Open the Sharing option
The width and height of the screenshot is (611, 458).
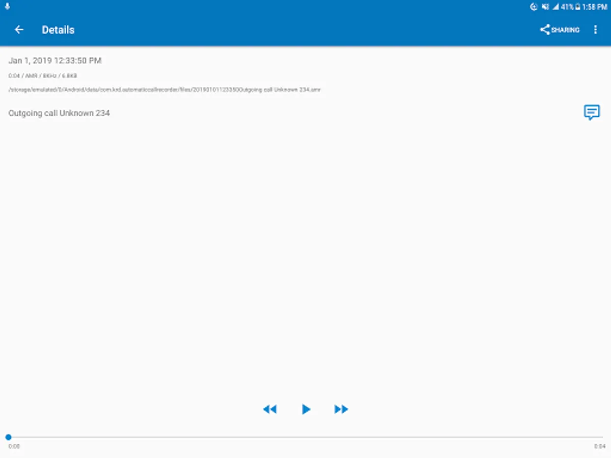tap(560, 30)
